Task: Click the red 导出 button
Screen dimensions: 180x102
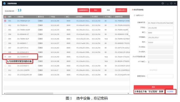Action: point(96,10)
